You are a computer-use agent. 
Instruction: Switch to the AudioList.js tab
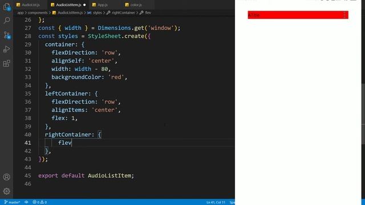click(x=30, y=5)
